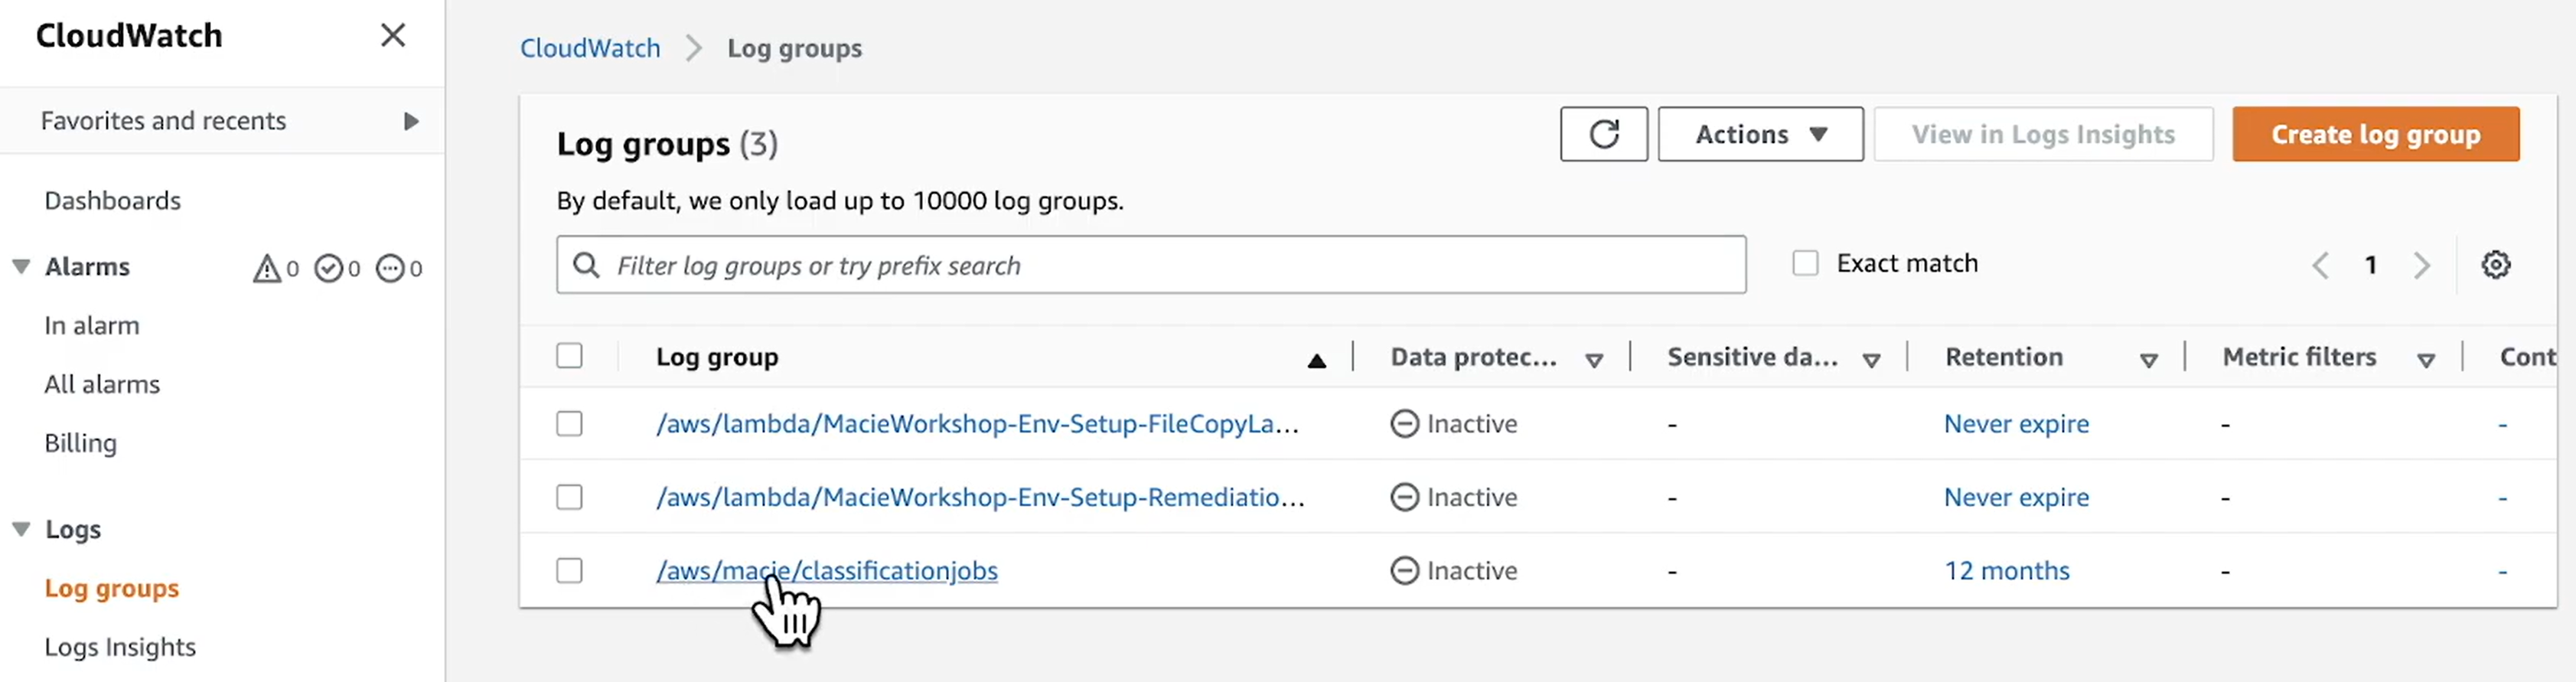Sort by Metric filters column arrow
The width and height of the screenshot is (2576, 682).
2425,360
